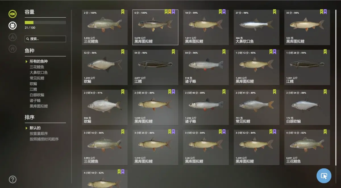Image resolution: width=341 pixels, height=188 pixels.
Task: Select default sorting 默认的
Action: point(35,128)
